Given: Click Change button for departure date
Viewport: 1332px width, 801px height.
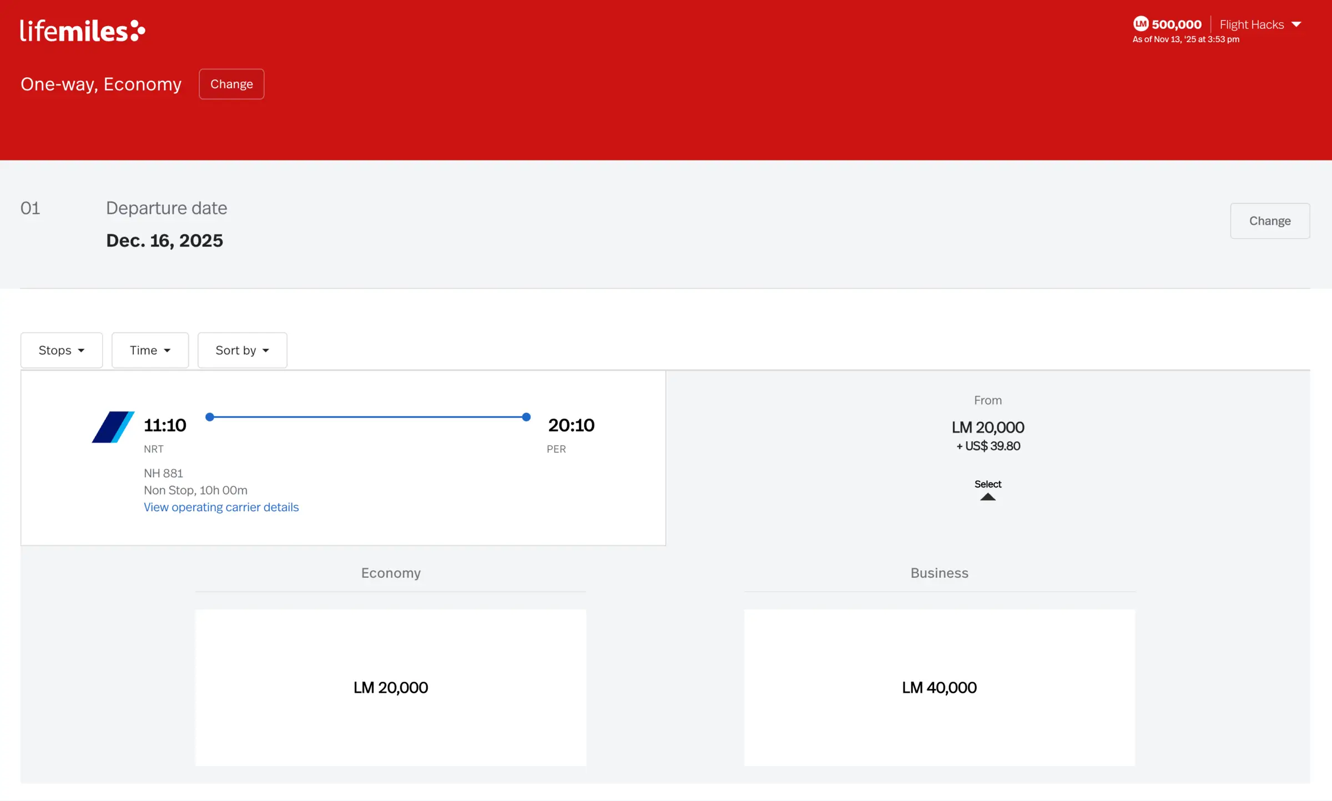Looking at the screenshot, I should pyautogui.click(x=1269, y=221).
